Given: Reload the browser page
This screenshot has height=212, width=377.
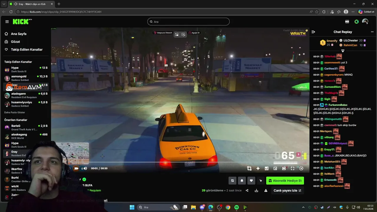Looking at the screenshot, I should [11, 12].
